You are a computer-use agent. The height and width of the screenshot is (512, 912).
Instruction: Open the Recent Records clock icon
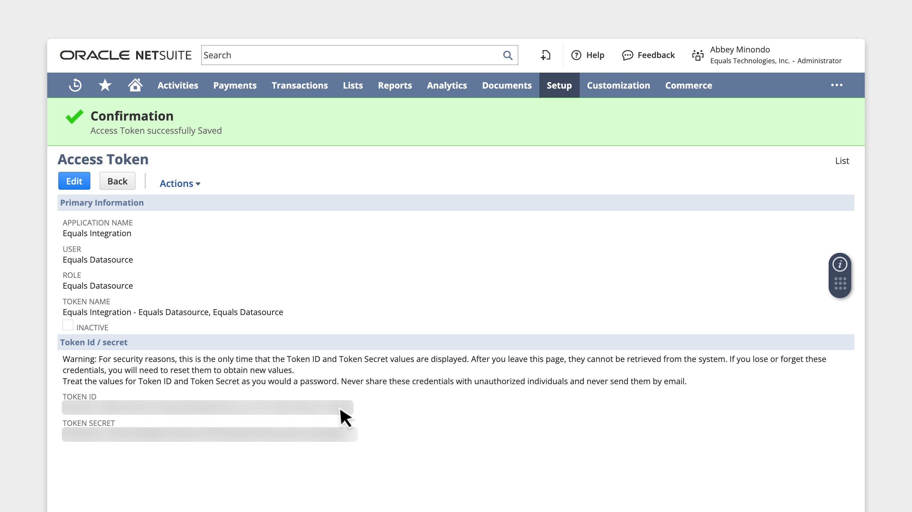point(75,85)
